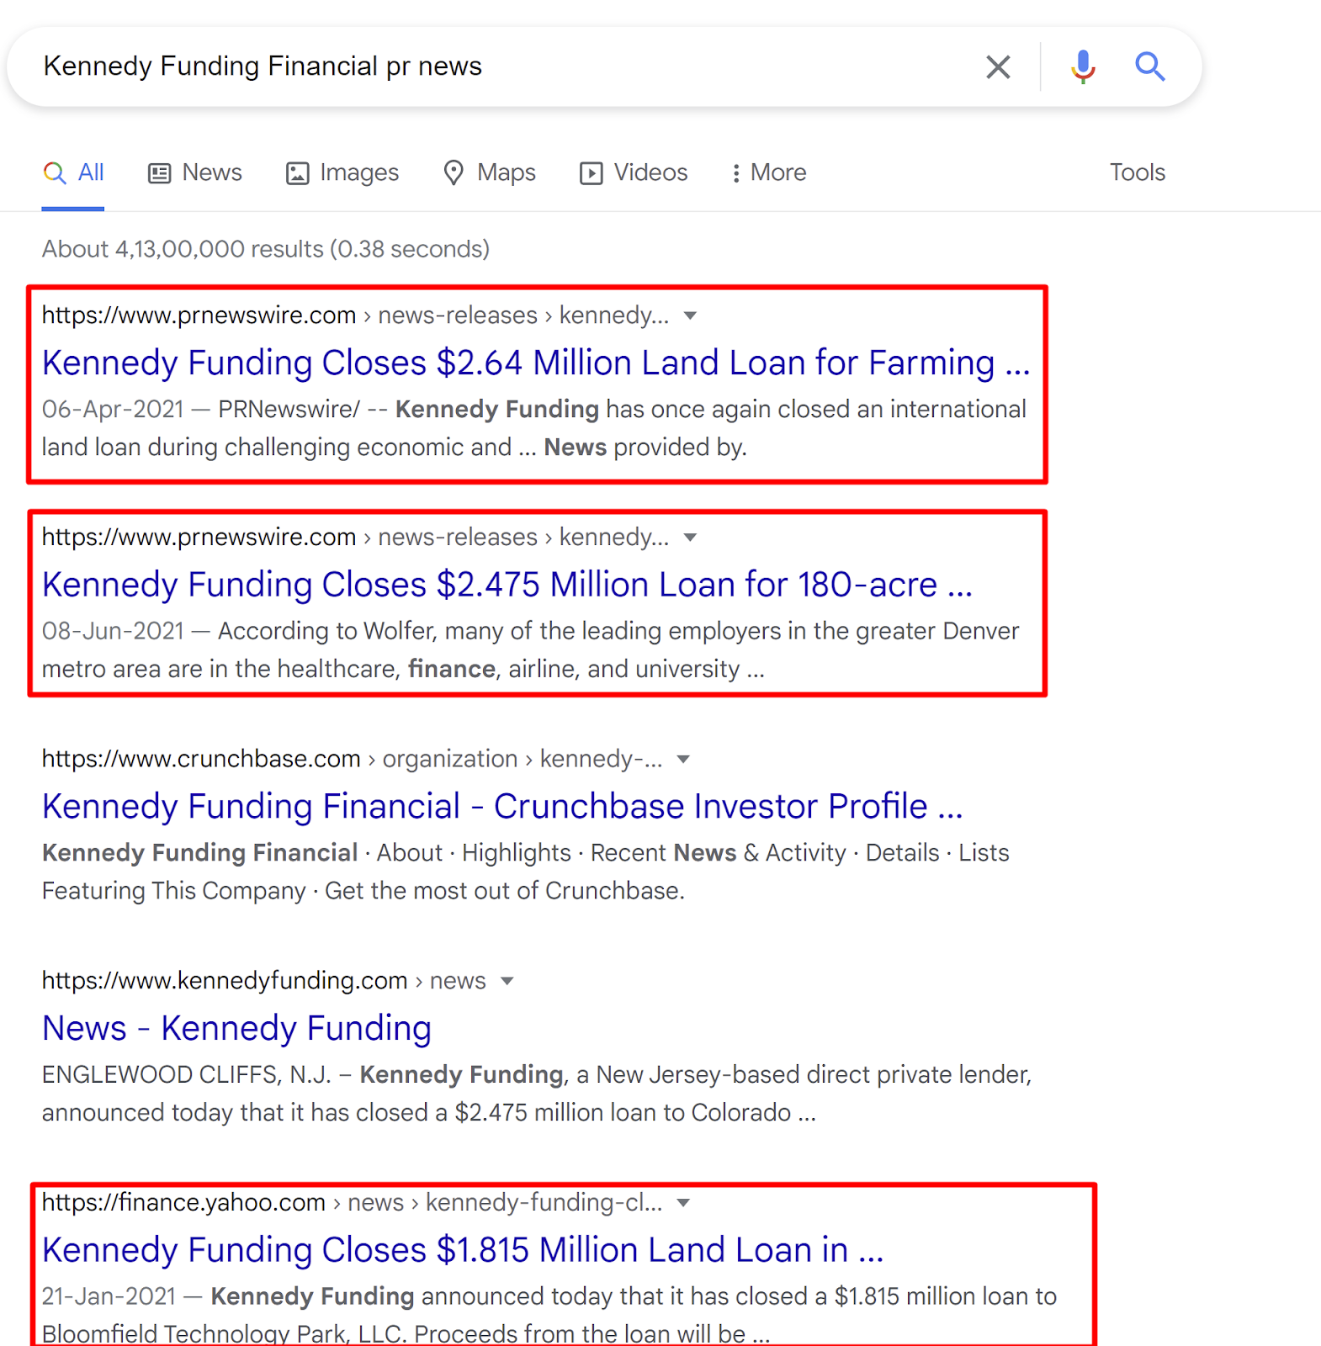This screenshot has width=1321, height=1346.
Task: Click the https://www.crunchbase.com URL text
Action: click(201, 759)
